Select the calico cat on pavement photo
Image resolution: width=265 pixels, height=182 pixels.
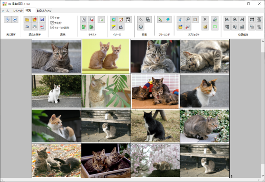click(x=205, y=91)
